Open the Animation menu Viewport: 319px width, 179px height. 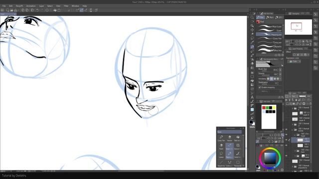point(31,6)
